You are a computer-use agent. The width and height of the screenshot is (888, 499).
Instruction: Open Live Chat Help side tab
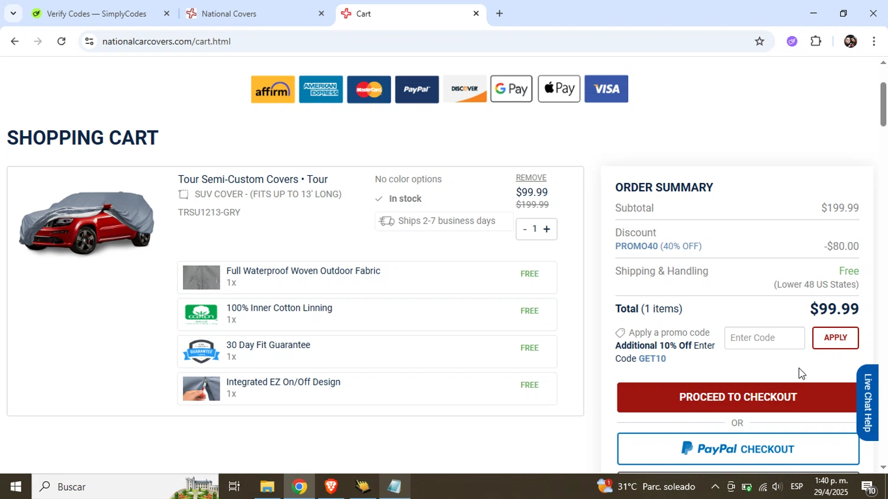click(x=868, y=403)
